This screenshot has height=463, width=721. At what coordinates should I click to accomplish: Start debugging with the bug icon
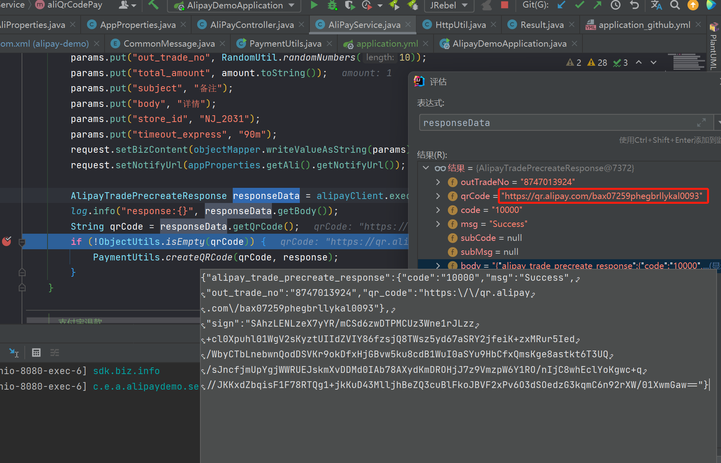point(332,5)
